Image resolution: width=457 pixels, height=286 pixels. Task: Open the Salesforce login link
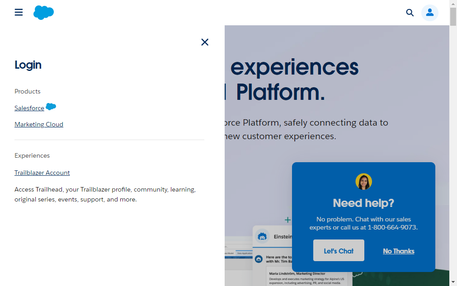pyautogui.click(x=29, y=108)
